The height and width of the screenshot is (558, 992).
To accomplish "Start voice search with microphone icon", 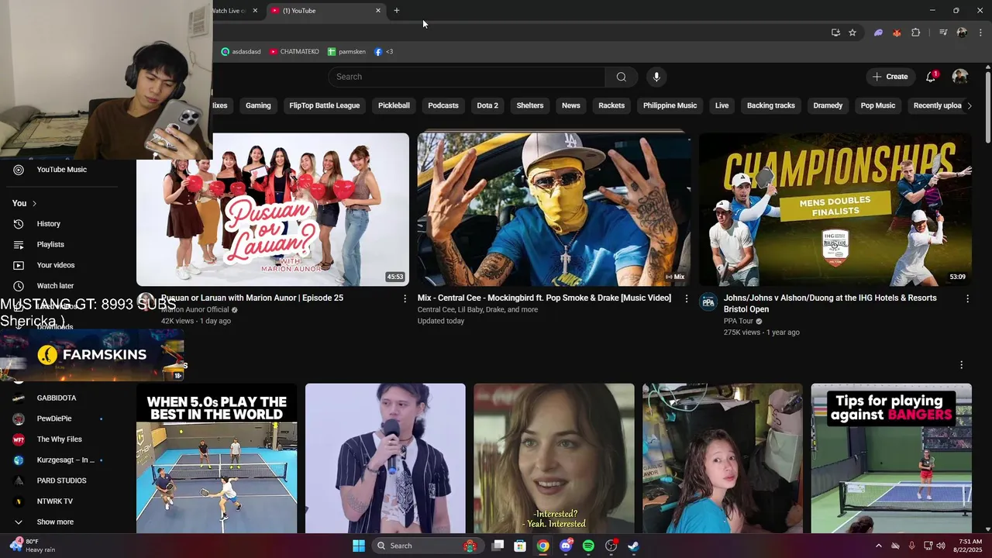I will (656, 77).
